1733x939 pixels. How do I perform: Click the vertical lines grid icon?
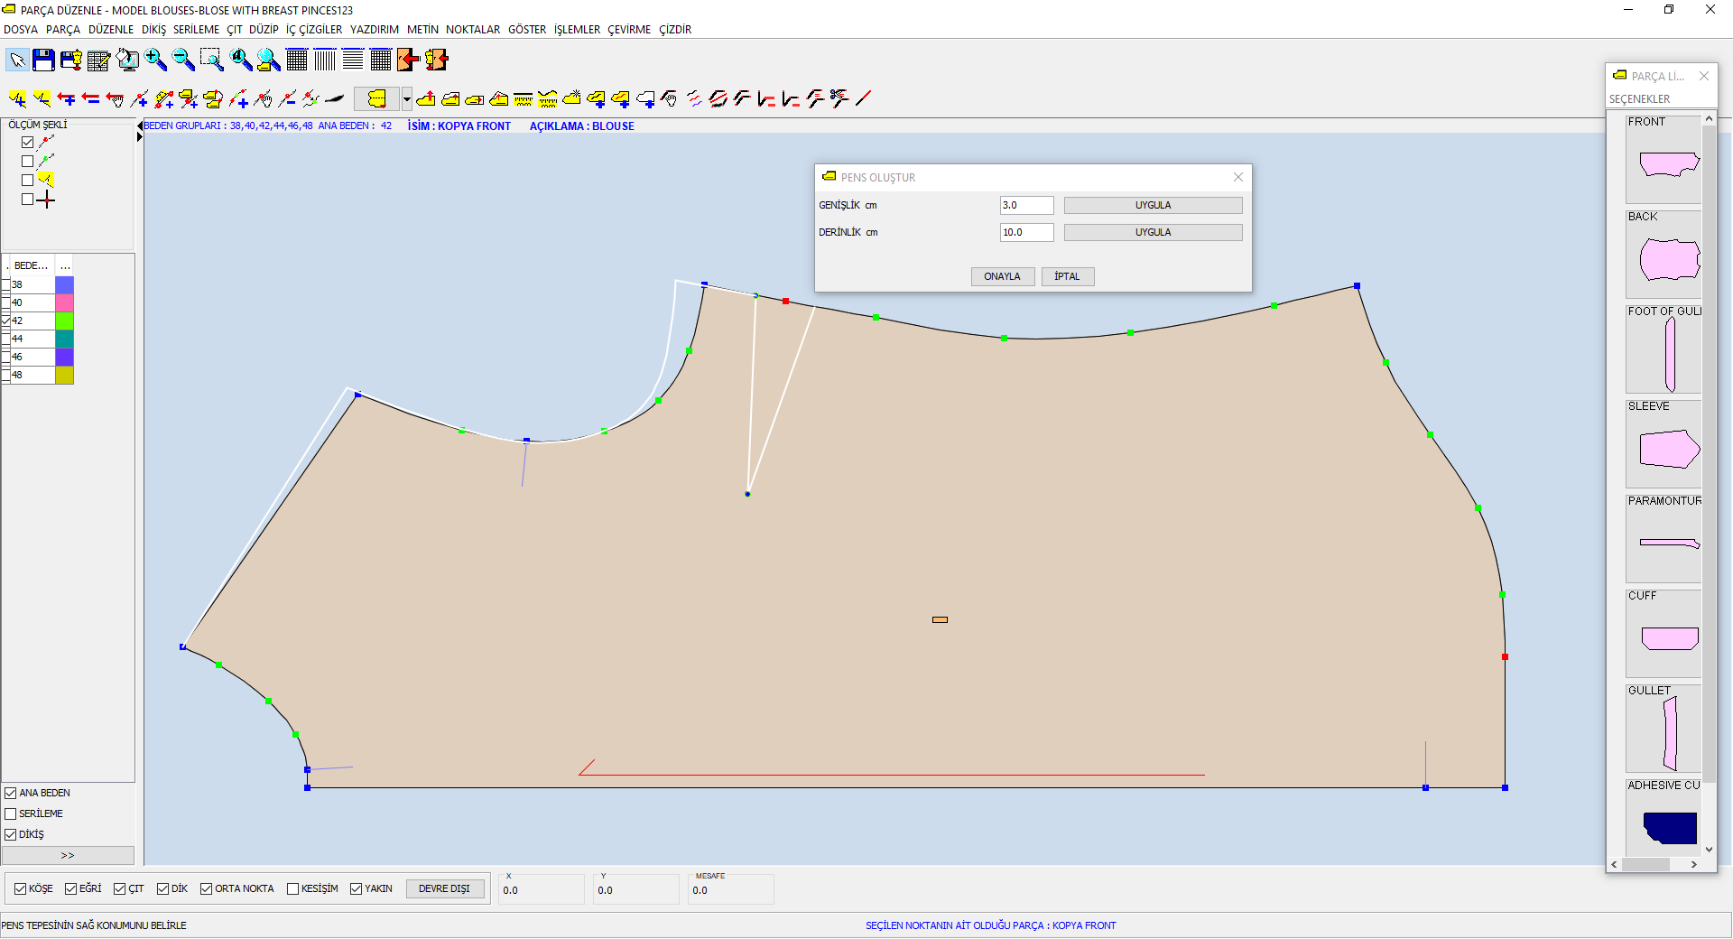pos(325,60)
